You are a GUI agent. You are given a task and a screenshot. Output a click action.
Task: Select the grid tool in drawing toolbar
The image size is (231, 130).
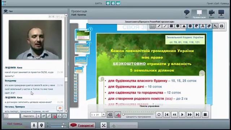point(152,26)
